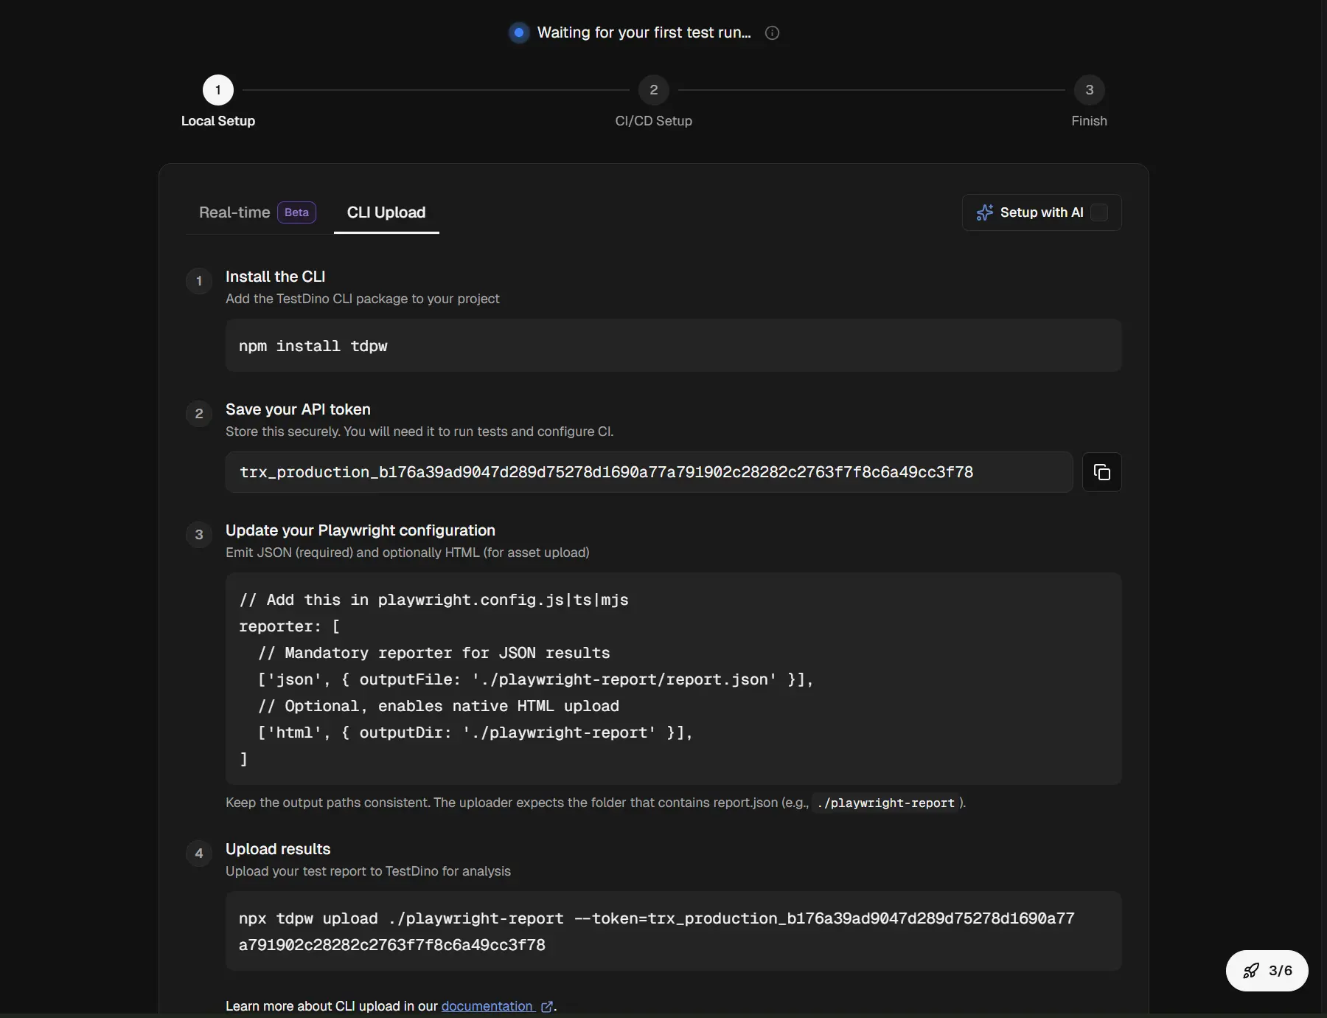Click step 2 CI/CD Setup circle
Image resolution: width=1327 pixels, height=1018 pixels.
[x=653, y=89]
